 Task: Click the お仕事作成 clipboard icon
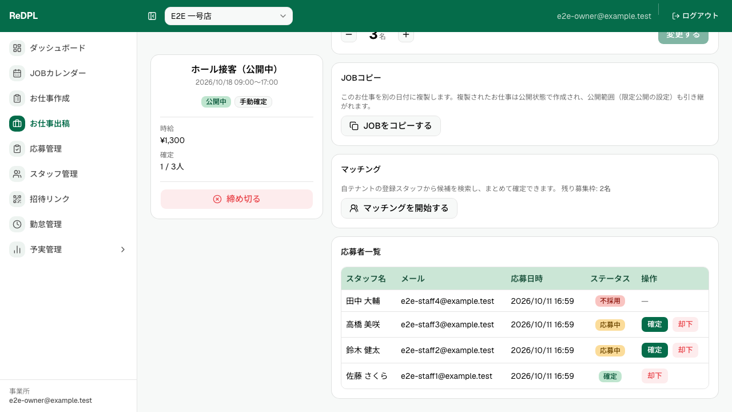[17, 98]
